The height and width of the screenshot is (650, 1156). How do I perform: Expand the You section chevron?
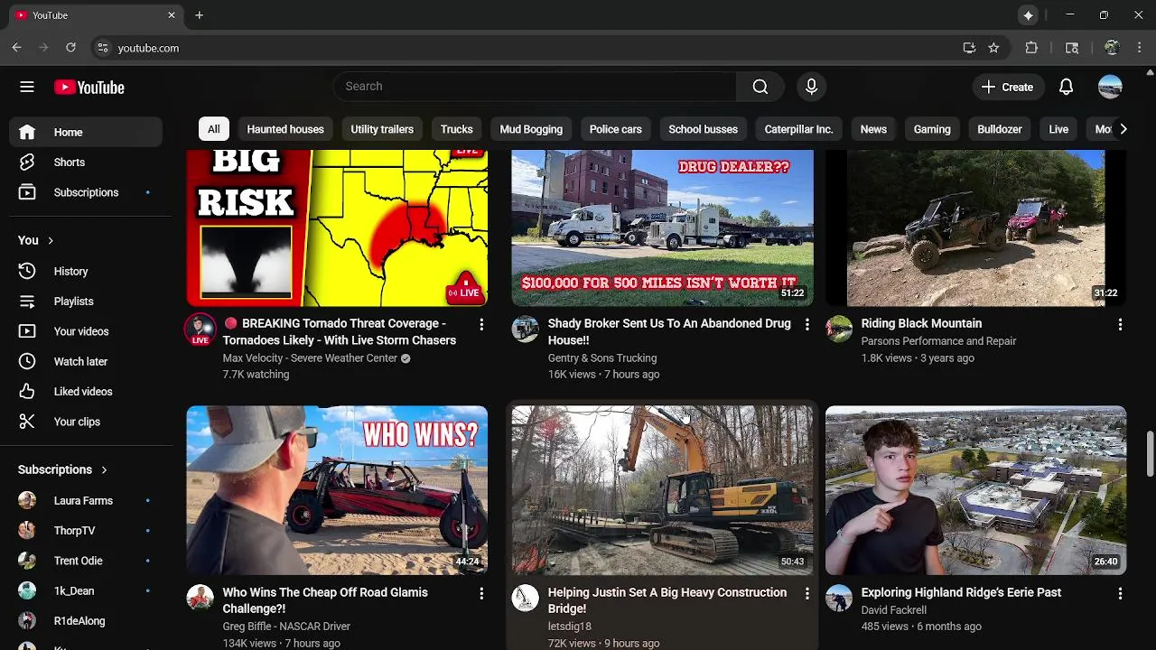(51, 240)
